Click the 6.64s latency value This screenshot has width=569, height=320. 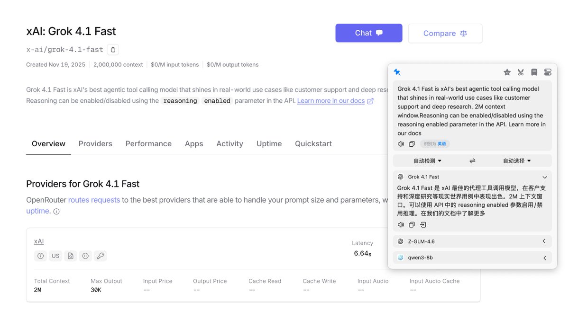[363, 254]
